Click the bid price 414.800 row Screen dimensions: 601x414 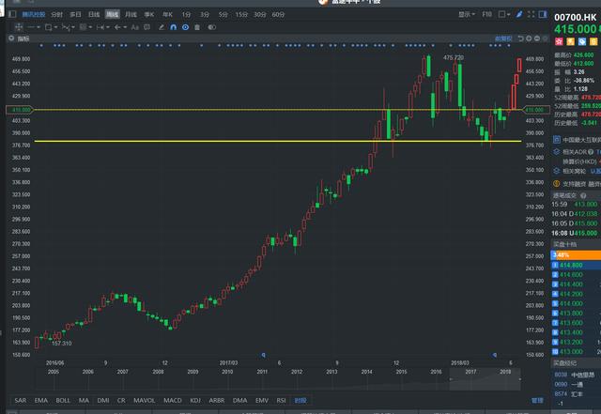point(576,265)
